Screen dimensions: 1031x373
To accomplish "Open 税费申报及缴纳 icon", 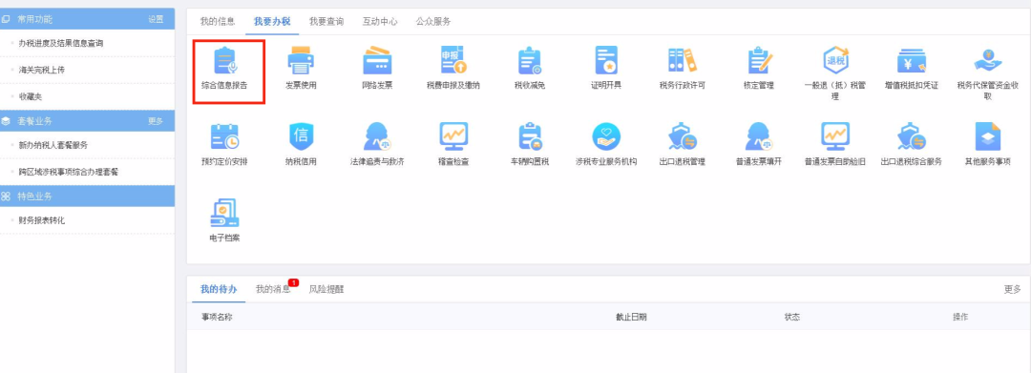I will click(x=453, y=60).
